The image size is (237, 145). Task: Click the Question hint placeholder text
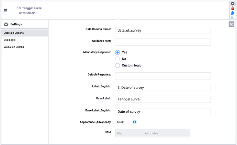(27, 13)
